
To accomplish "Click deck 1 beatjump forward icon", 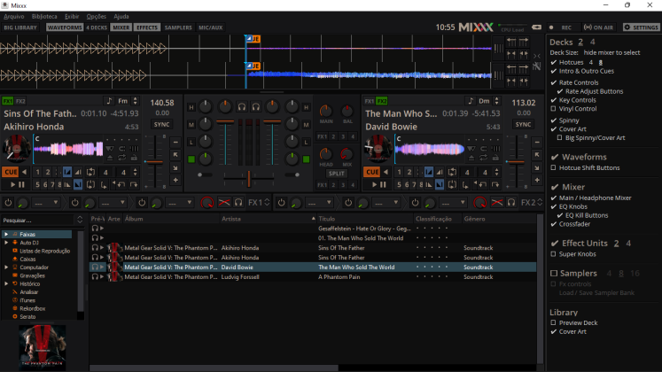I will 134,184.
